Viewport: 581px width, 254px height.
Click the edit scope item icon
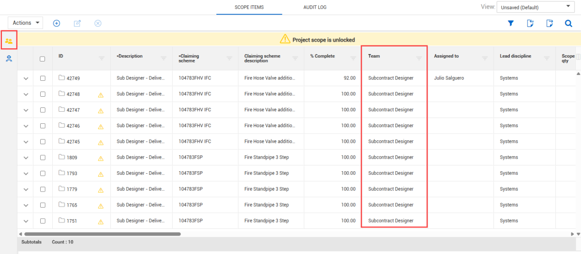point(77,23)
